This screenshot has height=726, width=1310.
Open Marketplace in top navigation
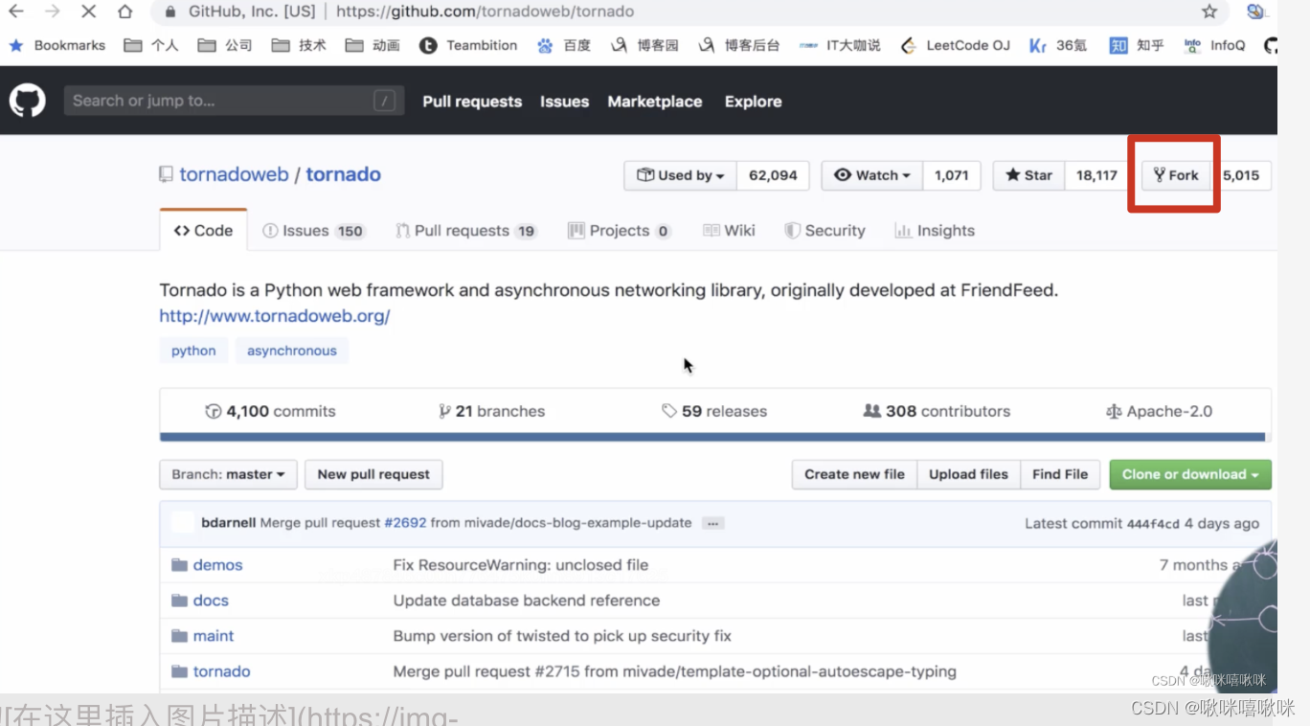pos(655,102)
